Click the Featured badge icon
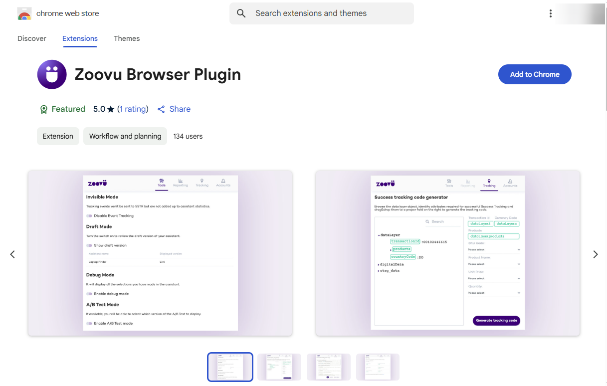607x386 pixels. point(44,109)
